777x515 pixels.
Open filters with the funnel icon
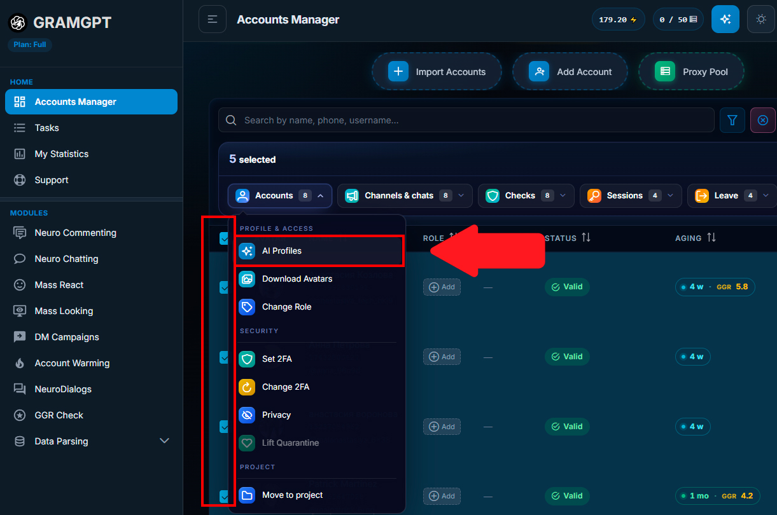732,120
